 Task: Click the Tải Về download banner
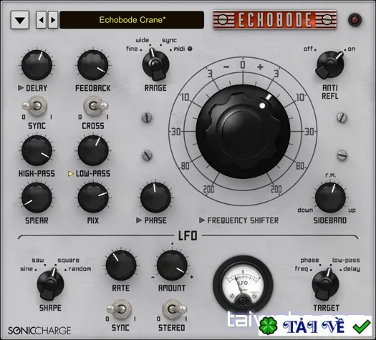point(315,326)
